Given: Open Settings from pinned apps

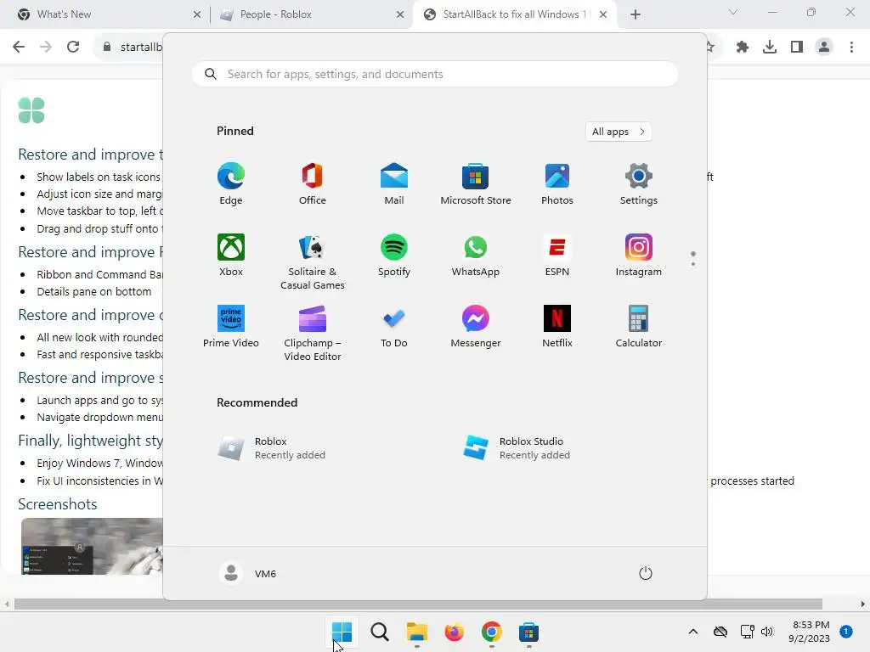Looking at the screenshot, I should (x=639, y=184).
